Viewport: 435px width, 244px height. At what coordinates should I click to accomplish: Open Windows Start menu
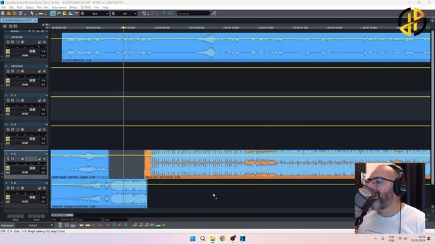tap(192, 239)
